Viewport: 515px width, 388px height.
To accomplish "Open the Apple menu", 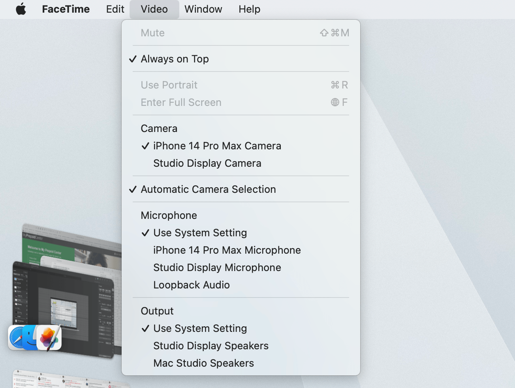I will pyautogui.click(x=21, y=9).
